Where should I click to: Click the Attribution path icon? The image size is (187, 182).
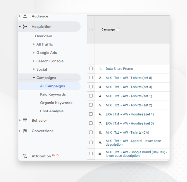point(25,156)
